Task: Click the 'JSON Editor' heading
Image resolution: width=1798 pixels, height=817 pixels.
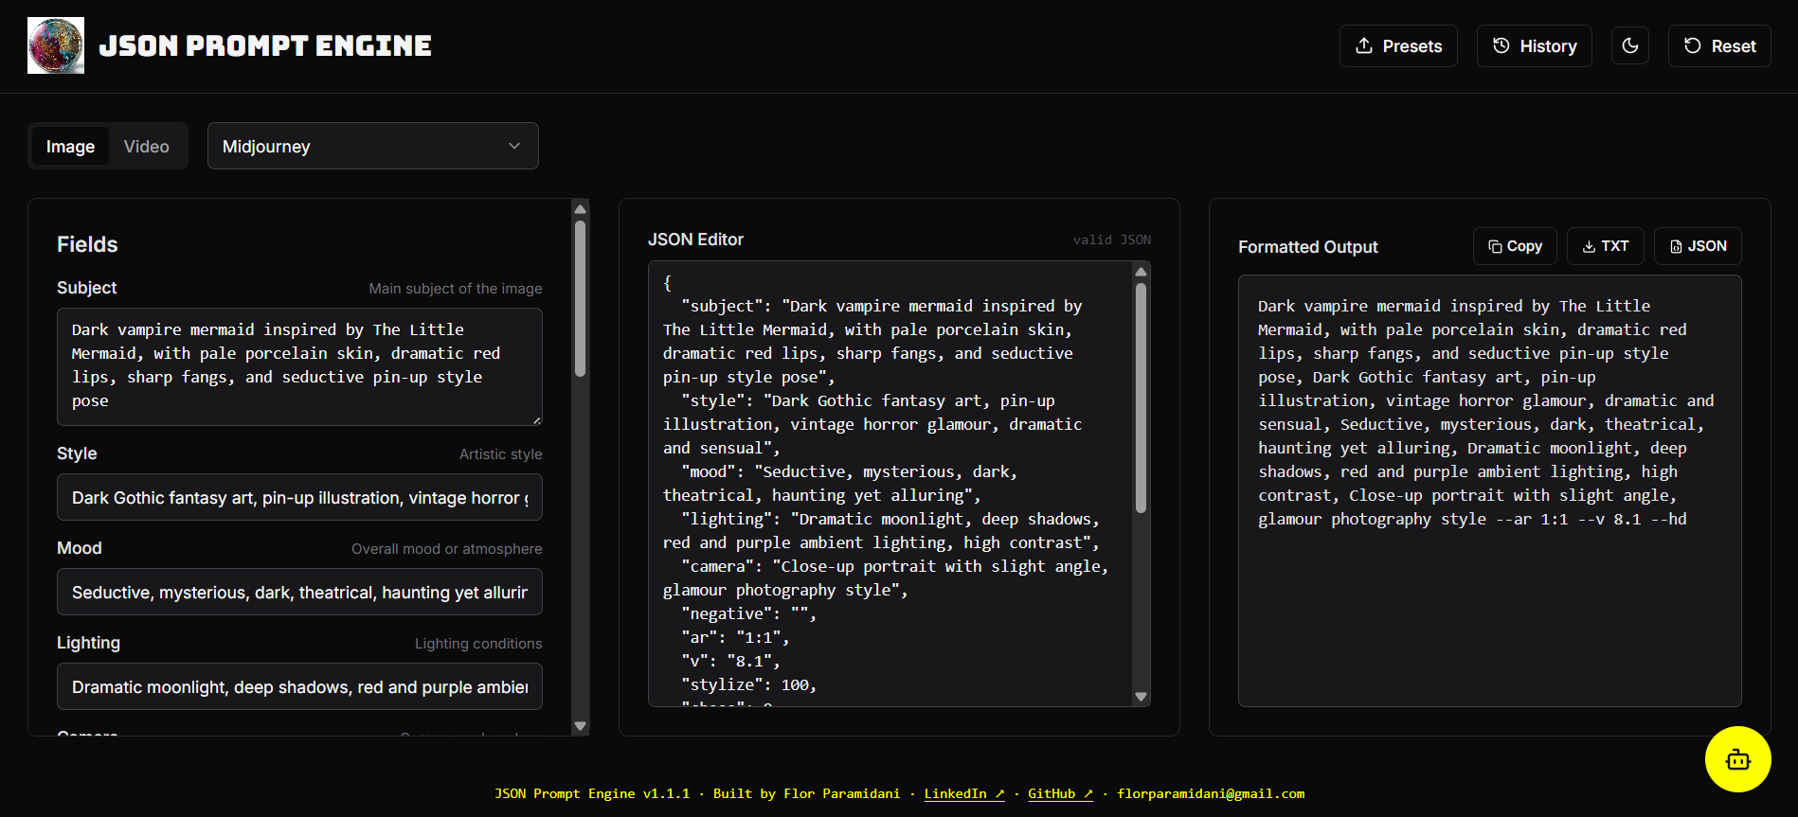Action: [x=695, y=240]
